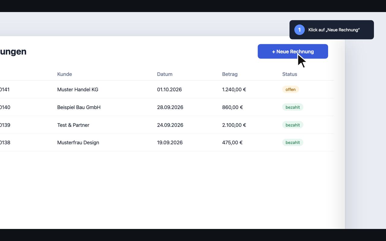Open the customer "Musterfrau Design"

(x=78, y=142)
